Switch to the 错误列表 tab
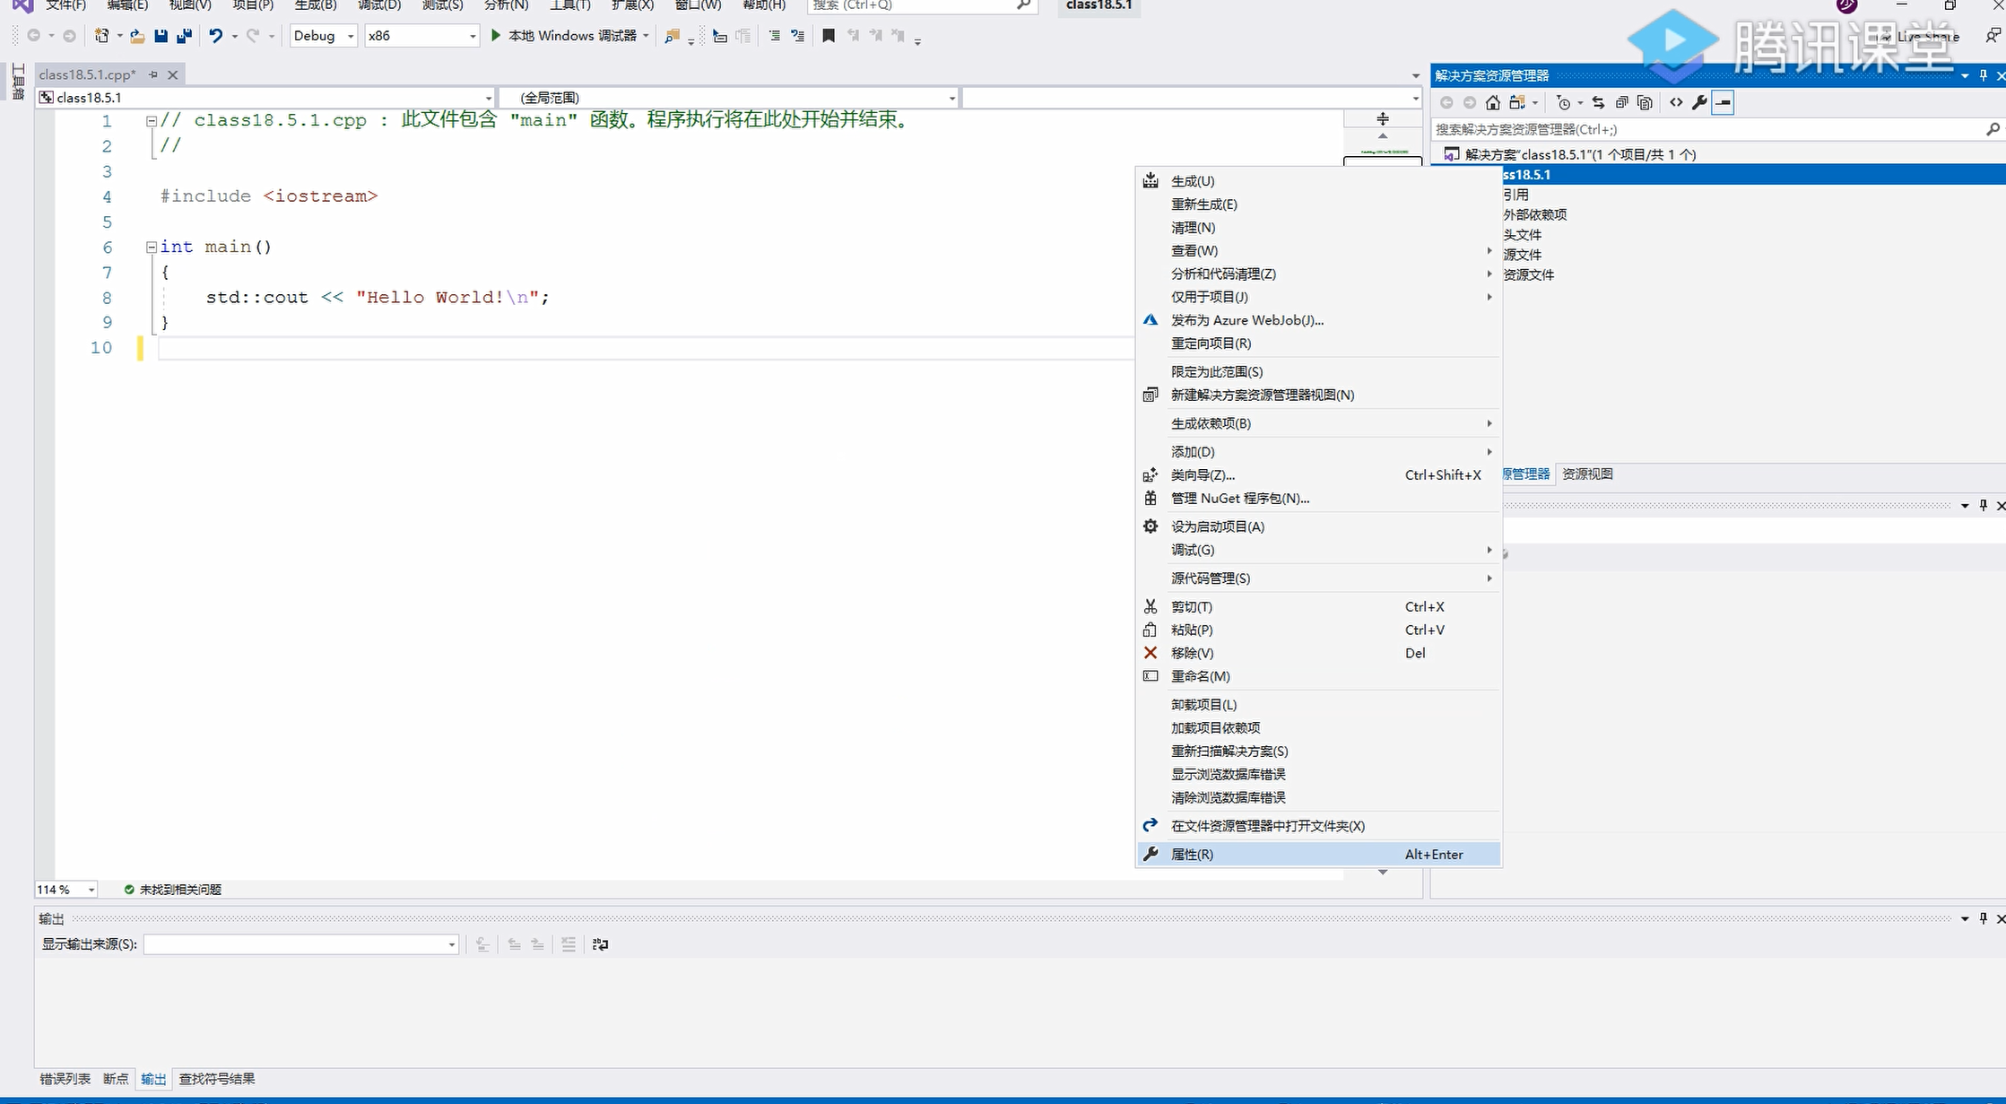 [x=65, y=1079]
